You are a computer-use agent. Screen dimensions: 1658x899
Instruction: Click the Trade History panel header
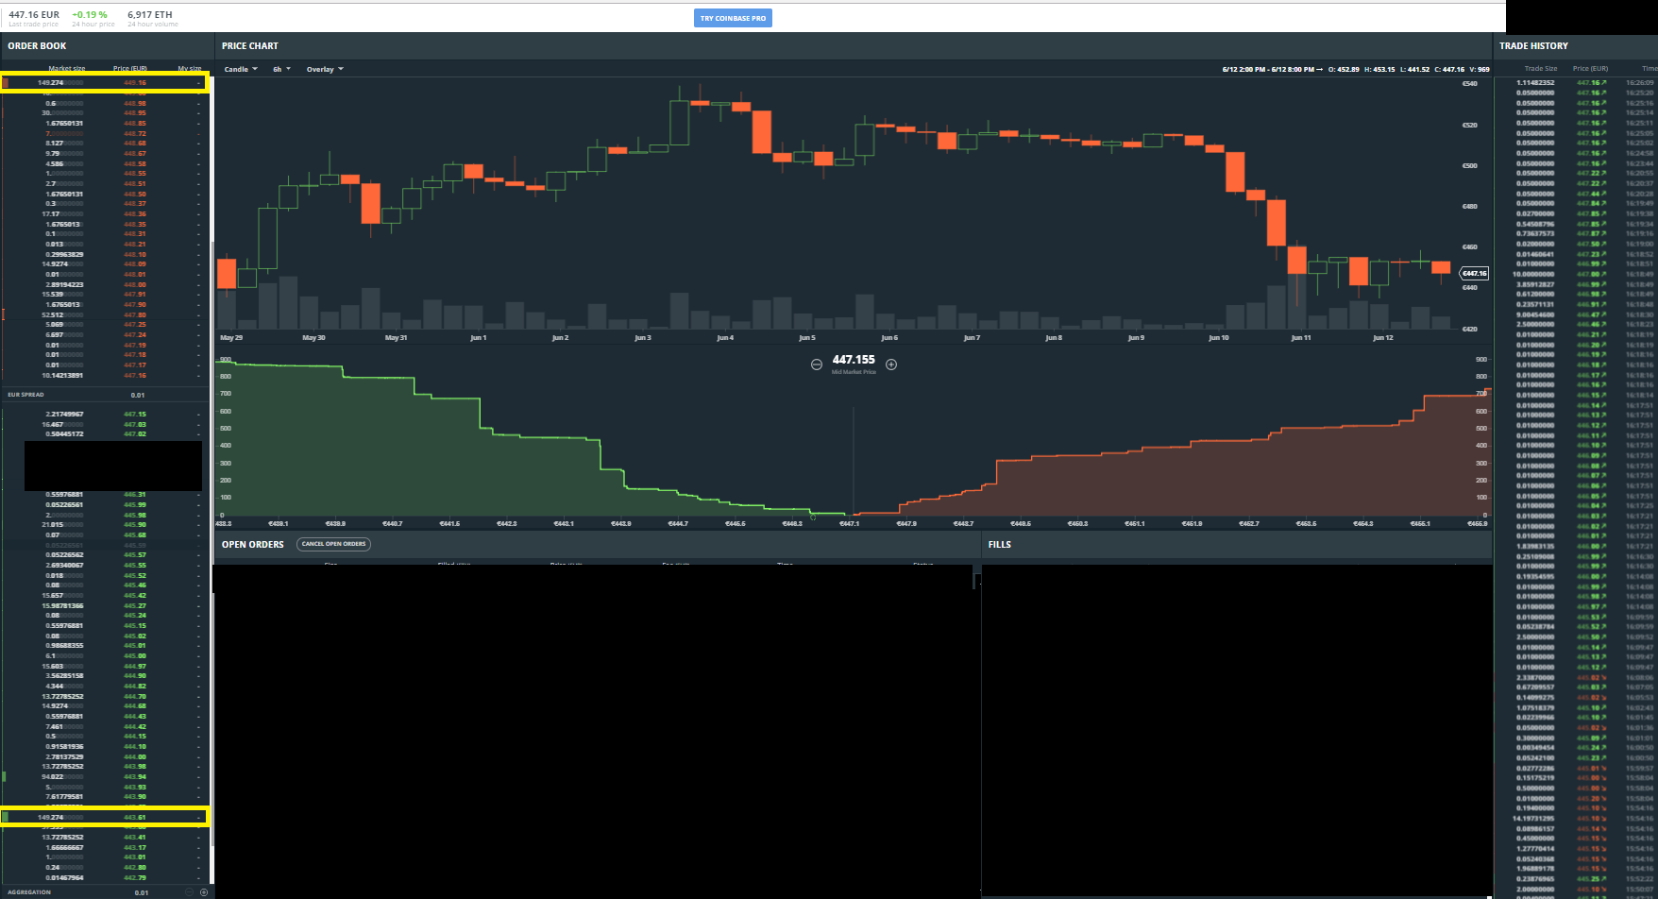(1533, 46)
